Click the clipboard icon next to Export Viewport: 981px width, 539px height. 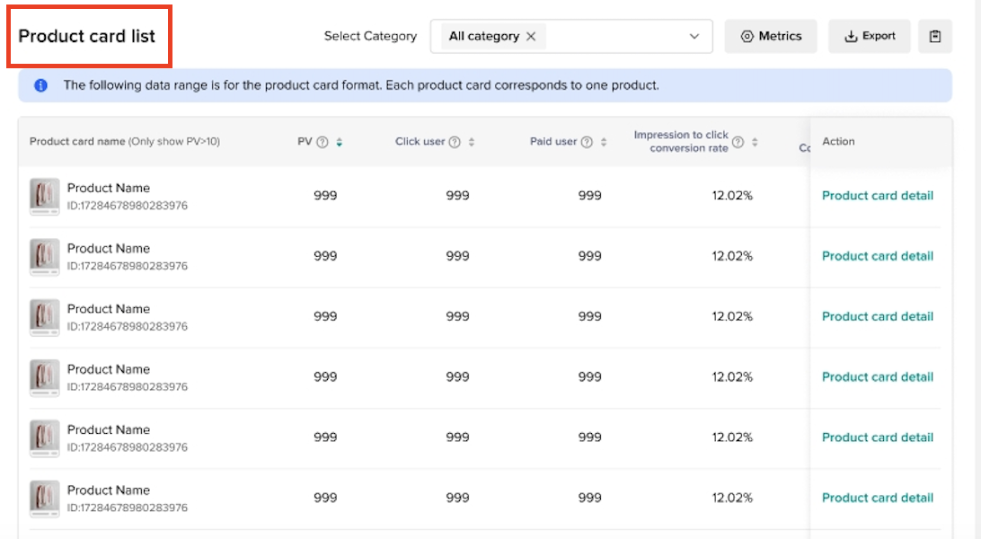(935, 37)
